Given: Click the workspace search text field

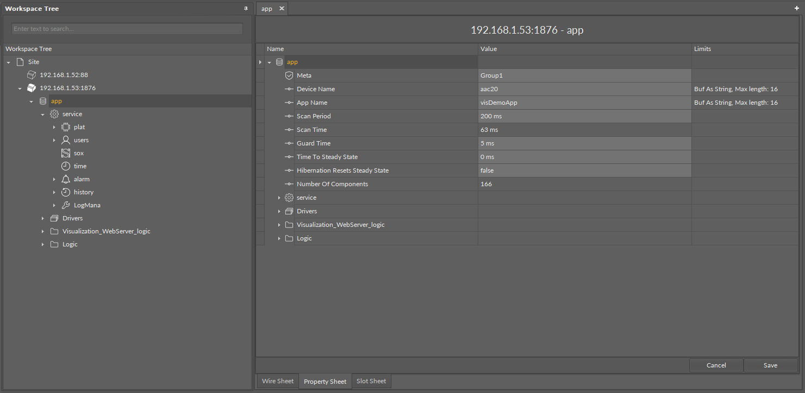Looking at the screenshot, I should (127, 29).
